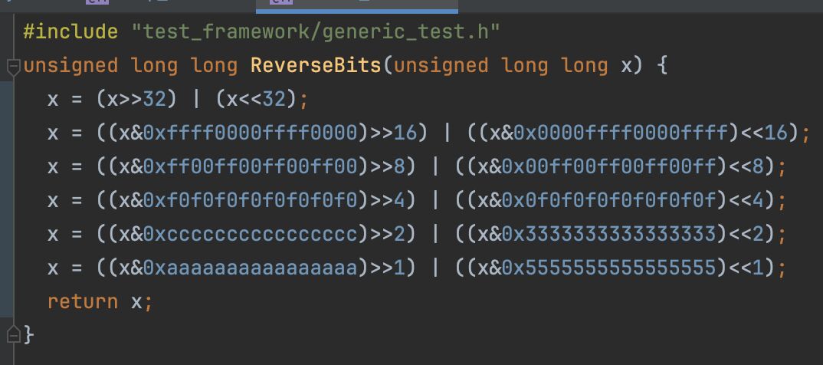This screenshot has width=823, height=365.
Task: Click the 0xcccccccccccccccc mask literal
Action: pos(251,234)
